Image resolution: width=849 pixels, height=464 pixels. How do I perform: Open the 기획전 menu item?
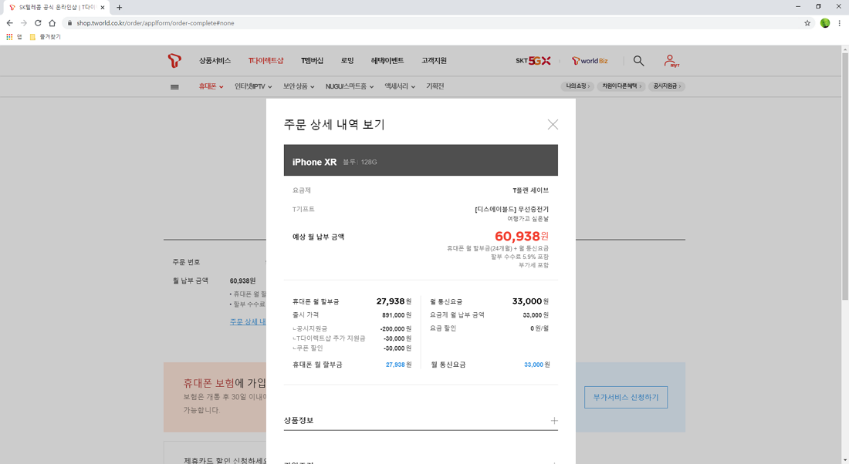(435, 86)
